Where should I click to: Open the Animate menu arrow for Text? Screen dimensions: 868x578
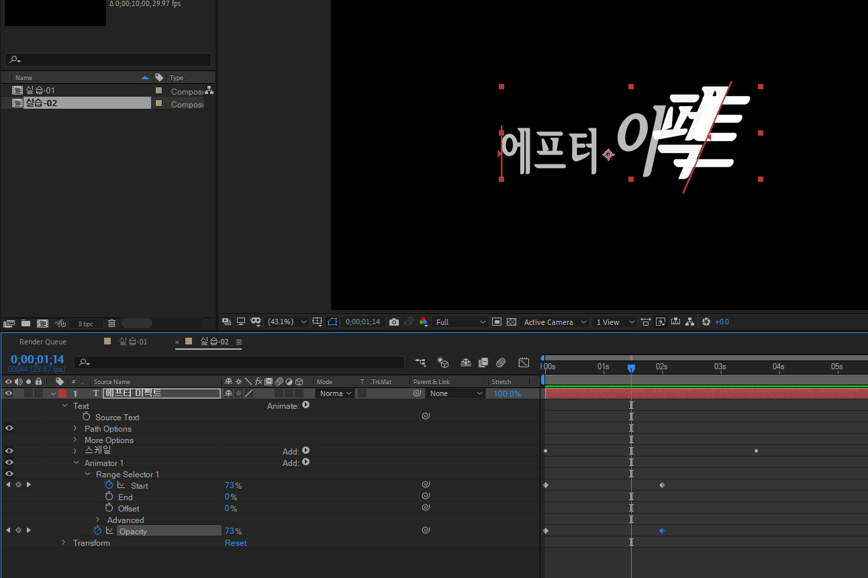click(305, 405)
